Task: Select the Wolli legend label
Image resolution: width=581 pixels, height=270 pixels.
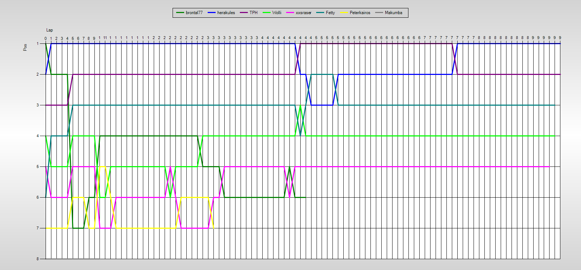Action: click(277, 13)
